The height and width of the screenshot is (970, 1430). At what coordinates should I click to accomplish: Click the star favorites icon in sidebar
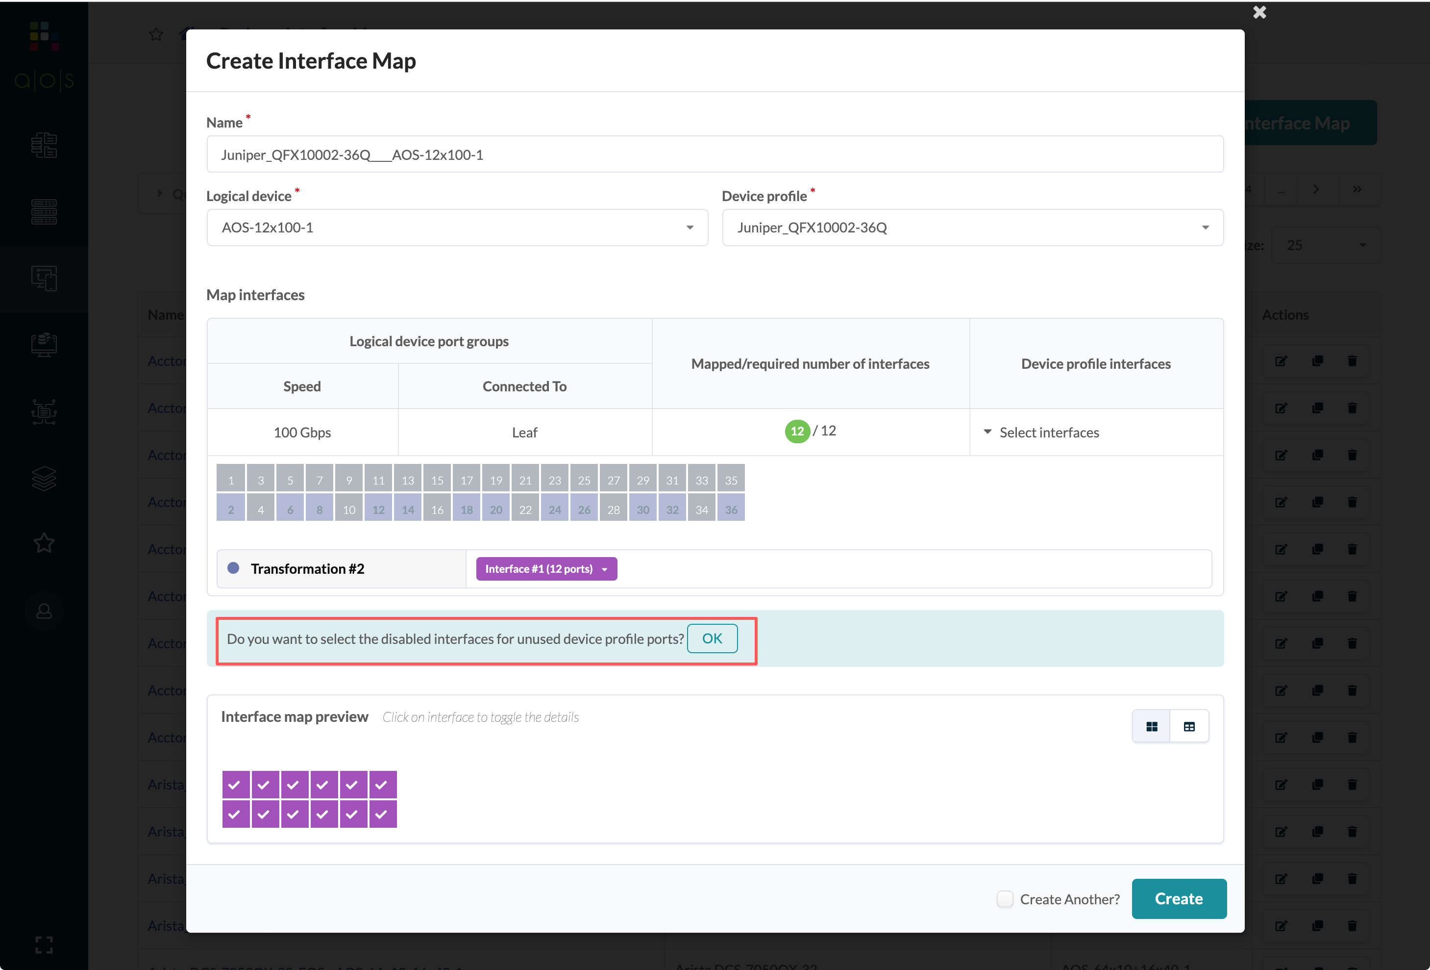(44, 543)
